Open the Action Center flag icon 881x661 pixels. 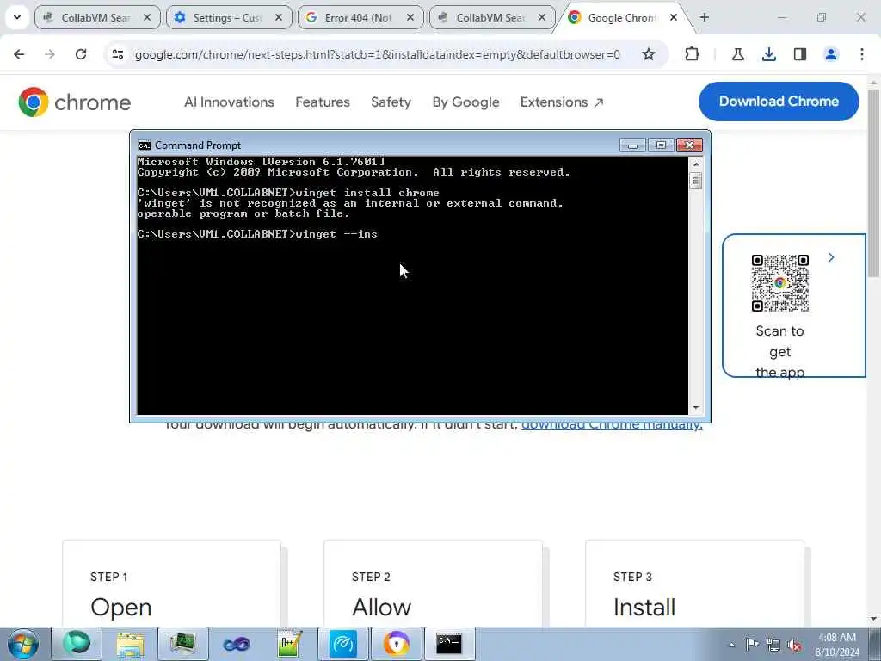coord(752,644)
